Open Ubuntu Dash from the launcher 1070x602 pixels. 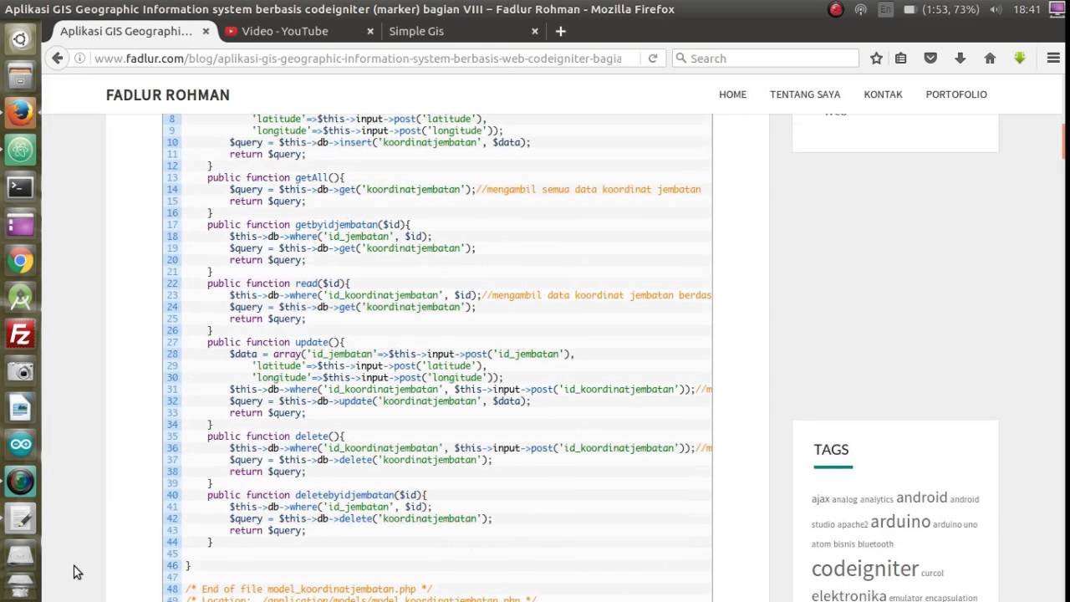pyautogui.click(x=20, y=39)
